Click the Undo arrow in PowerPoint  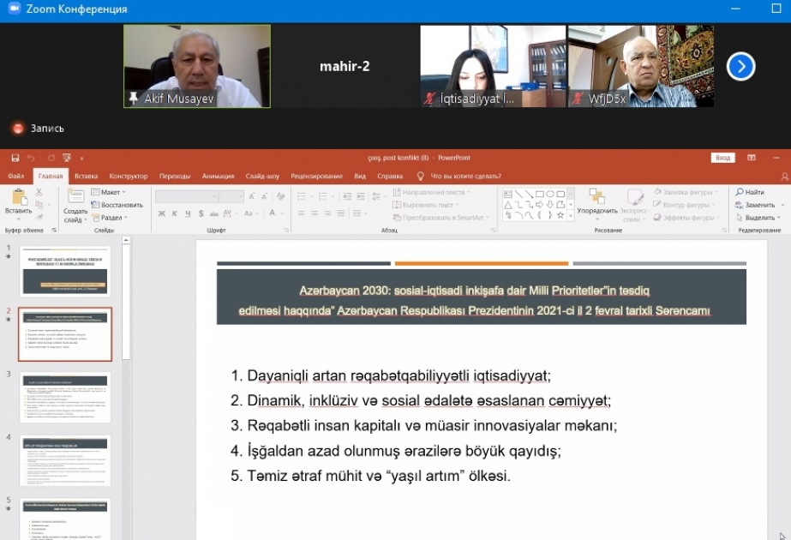(31, 158)
